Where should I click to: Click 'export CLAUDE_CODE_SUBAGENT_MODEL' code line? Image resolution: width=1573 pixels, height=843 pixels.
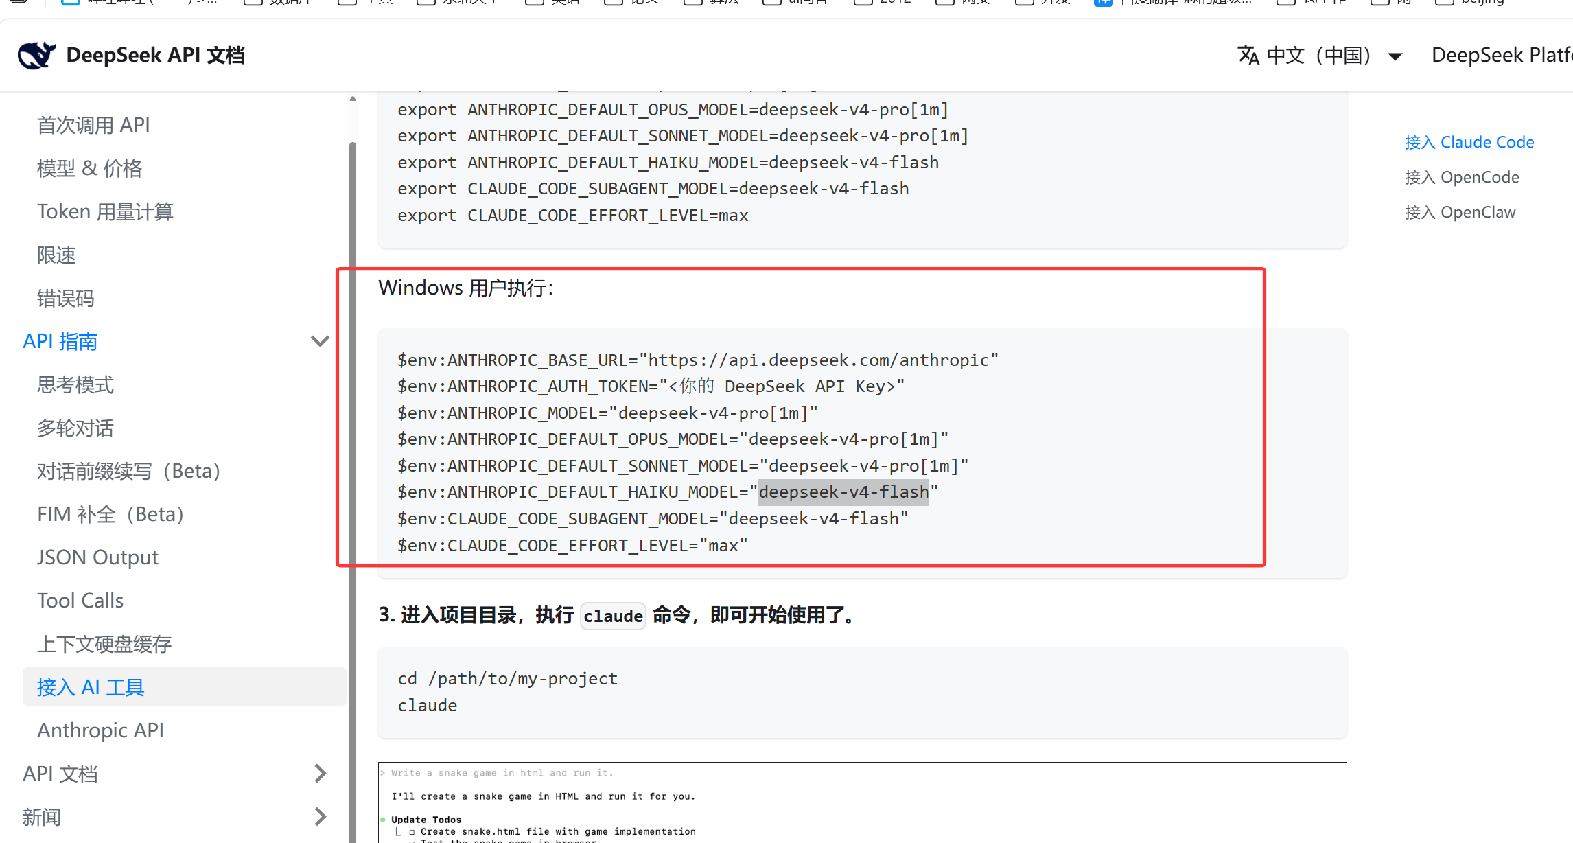pos(653,189)
